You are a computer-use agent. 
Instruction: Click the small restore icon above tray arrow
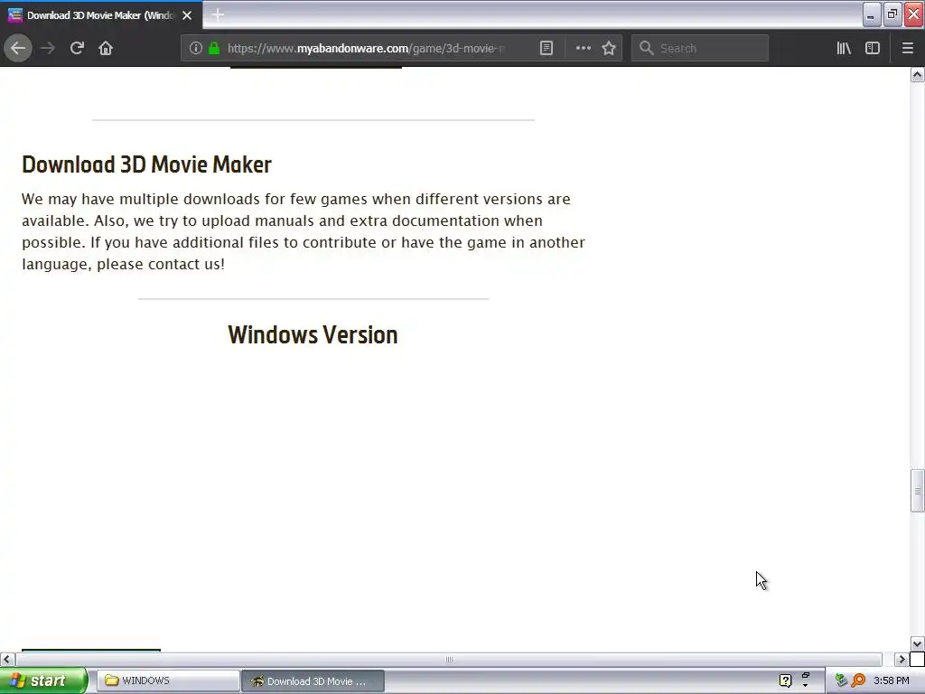tap(805, 676)
